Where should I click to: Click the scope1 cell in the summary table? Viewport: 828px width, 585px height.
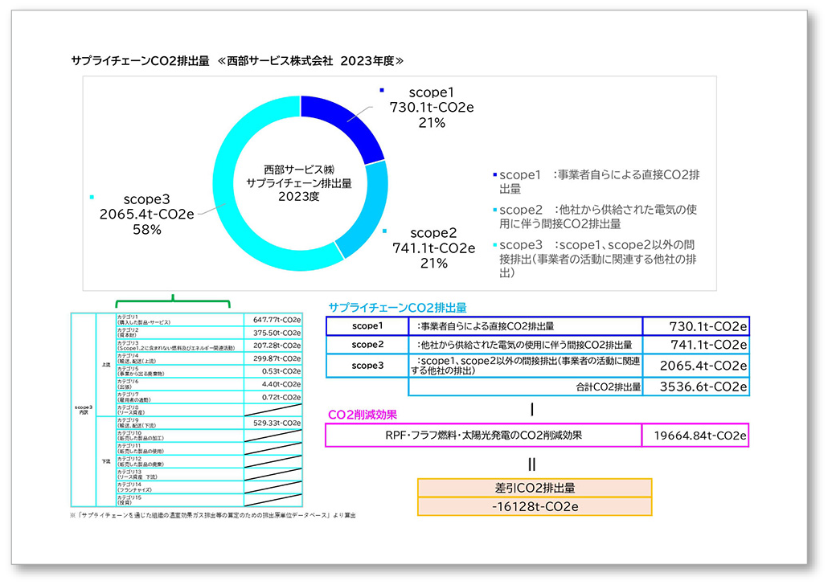(367, 325)
